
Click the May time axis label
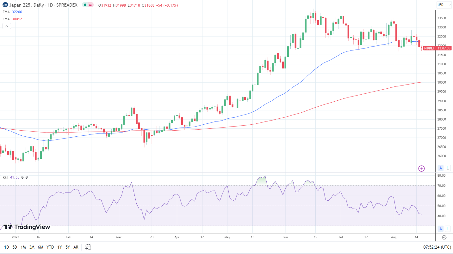(x=227, y=237)
